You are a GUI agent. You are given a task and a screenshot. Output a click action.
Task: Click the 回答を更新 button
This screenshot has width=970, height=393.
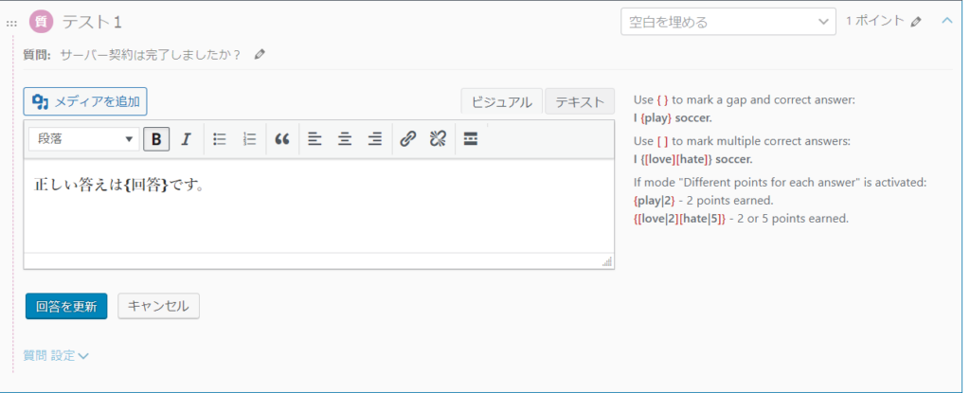click(66, 306)
